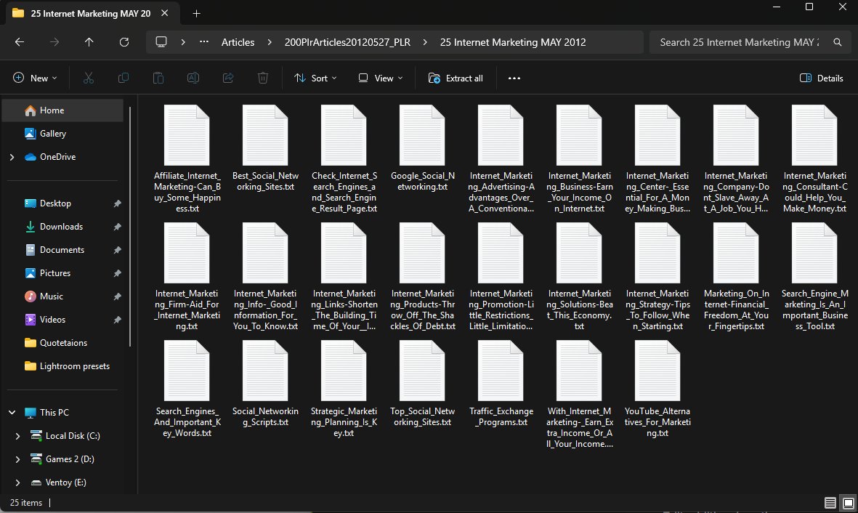
Task: Toggle the Details pane
Action: [821, 78]
